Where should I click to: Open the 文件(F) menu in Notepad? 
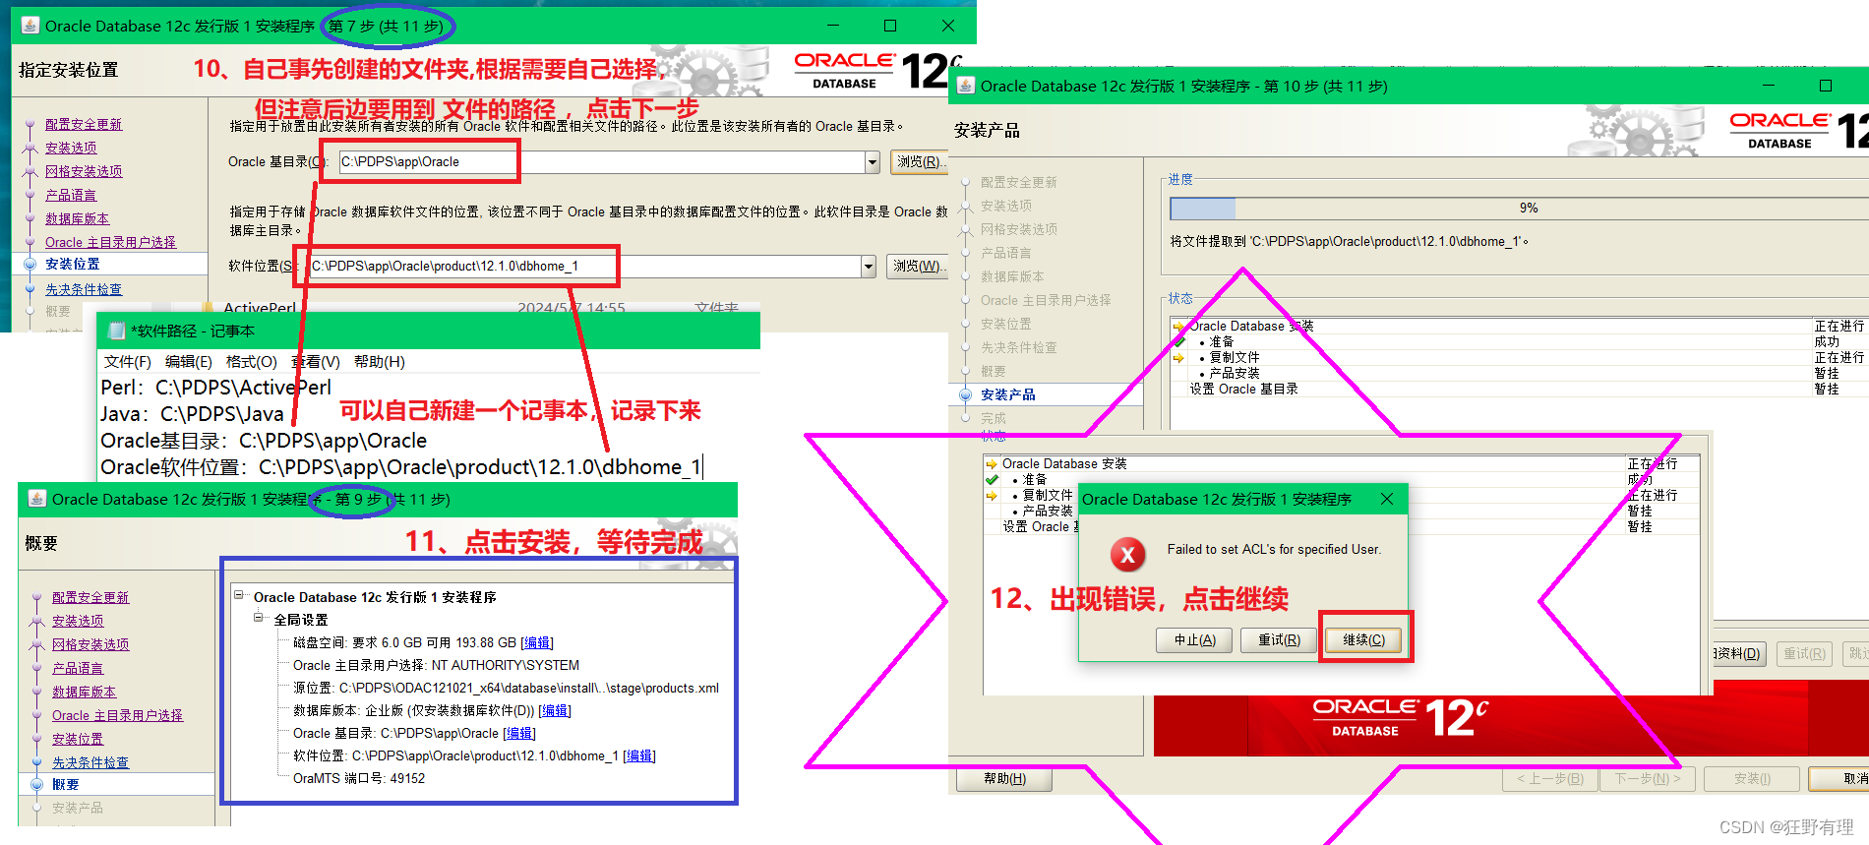click(128, 362)
